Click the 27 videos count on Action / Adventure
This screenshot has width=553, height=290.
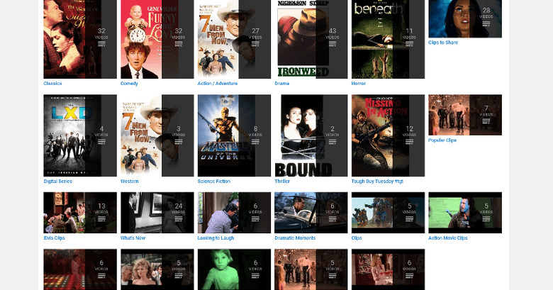(255, 33)
